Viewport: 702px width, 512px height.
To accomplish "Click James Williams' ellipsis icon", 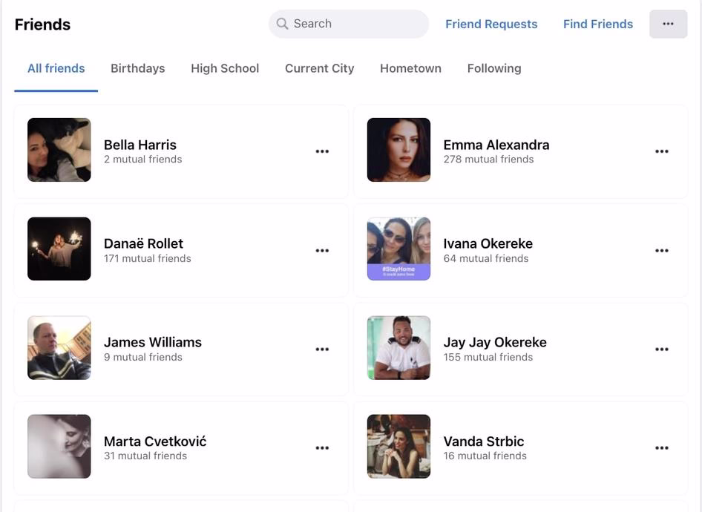I will [322, 349].
